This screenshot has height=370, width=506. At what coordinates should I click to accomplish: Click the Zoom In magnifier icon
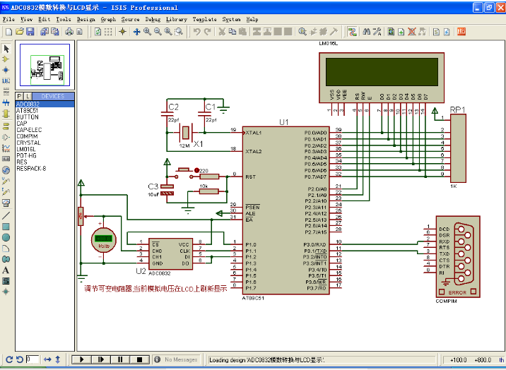(x=147, y=32)
